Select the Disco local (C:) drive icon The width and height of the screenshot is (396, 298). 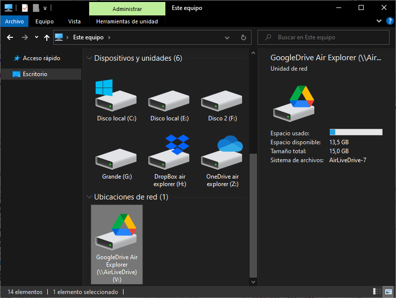pyautogui.click(x=117, y=100)
